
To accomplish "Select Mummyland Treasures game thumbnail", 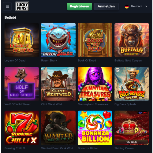I will [x=95, y=84].
